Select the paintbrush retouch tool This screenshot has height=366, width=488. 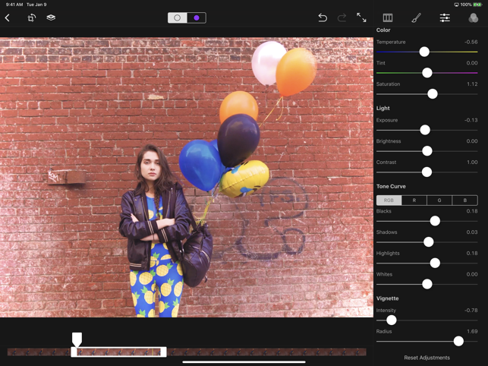point(416,17)
